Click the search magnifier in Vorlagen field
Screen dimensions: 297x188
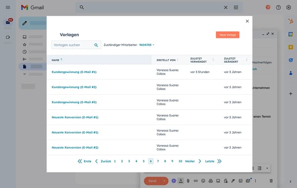point(96,45)
